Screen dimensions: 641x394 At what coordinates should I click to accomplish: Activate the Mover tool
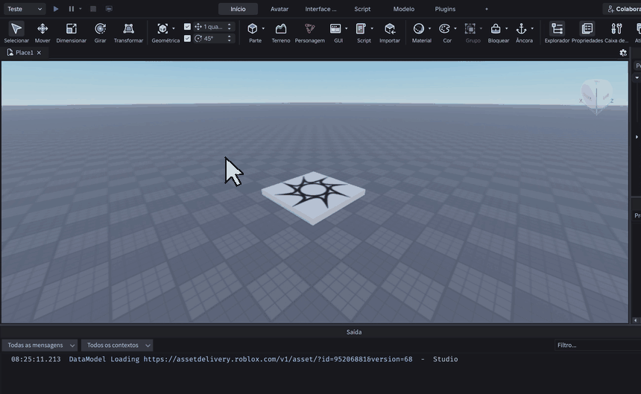click(42, 32)
